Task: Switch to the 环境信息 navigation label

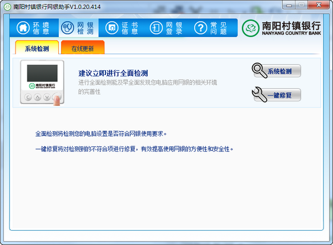Action: (x=41, y=28)
